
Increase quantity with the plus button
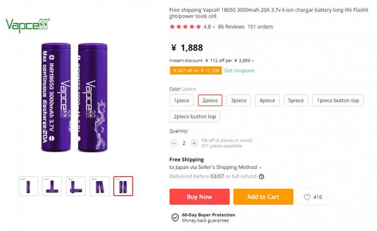tap(194, 143)
